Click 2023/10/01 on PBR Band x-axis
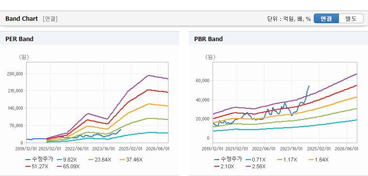368x176 pixels. pos(291,149)
